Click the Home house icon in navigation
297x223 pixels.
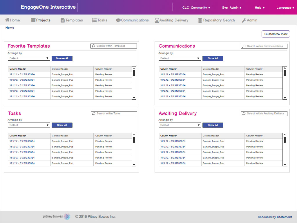7,20
